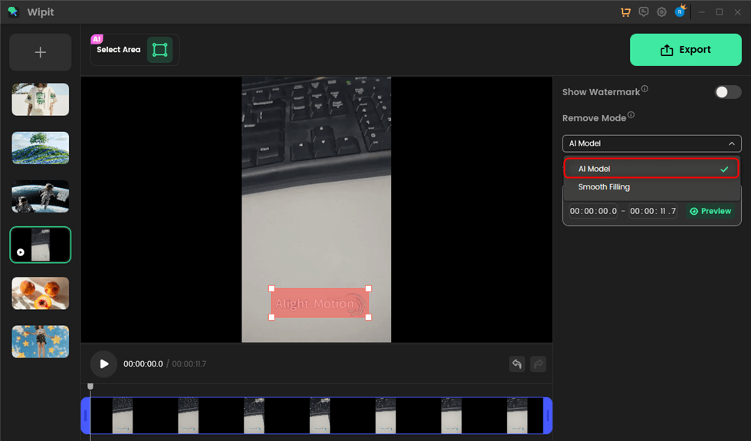This screenshot has width=751, height=441.
Task: Click the timeline playhead marker
Action: point(90,387)
